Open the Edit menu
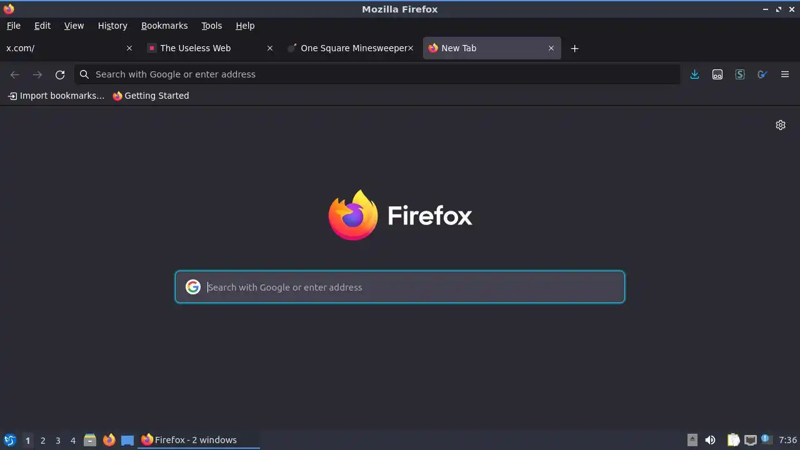 click(42, 26)
